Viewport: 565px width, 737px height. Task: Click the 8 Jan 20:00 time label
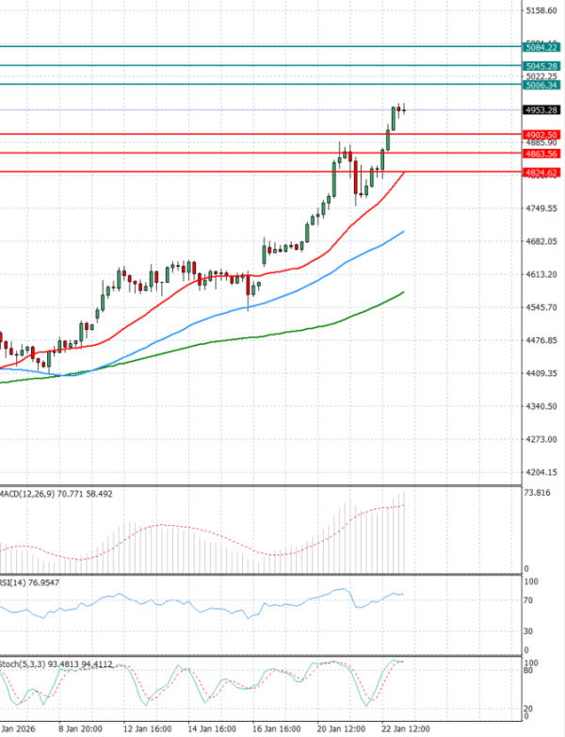click(x=79, y=729)
